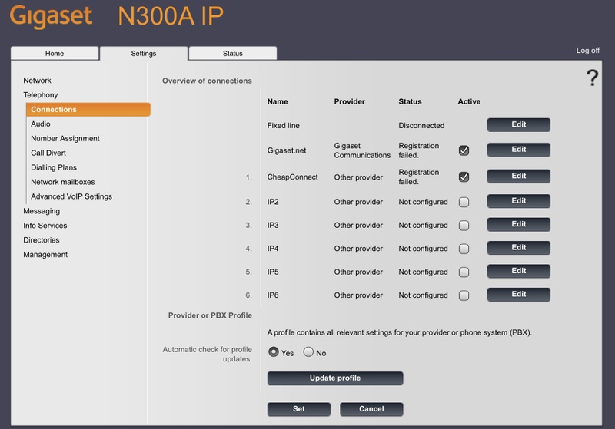This screenshot has width=615, height=429.
Task: Click the Active column header
Action: tap(469, 101)
